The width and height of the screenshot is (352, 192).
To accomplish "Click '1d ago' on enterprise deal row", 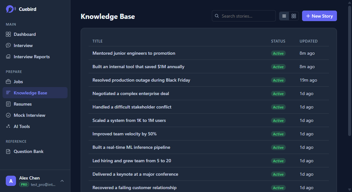I will (x=307, y=94).
